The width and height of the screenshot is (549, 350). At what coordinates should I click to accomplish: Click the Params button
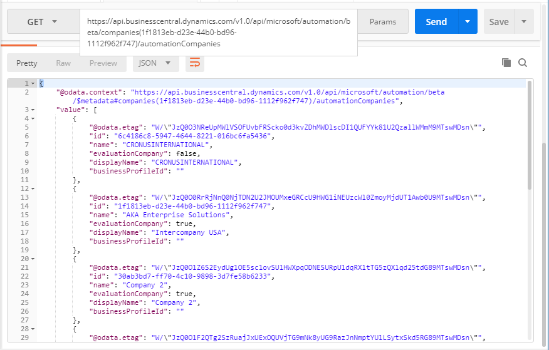[x=382, y=21]
